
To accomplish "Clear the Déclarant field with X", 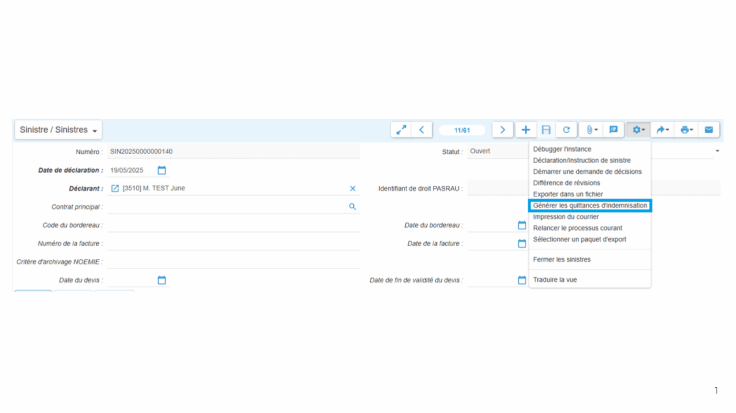I will pos(353,188).
